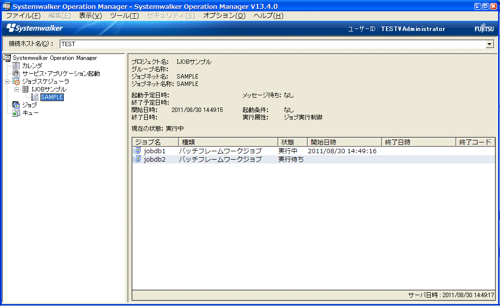Minimize the Systemwalker Operation Manager window
This screenshot has width=500, height=306.
478,6
